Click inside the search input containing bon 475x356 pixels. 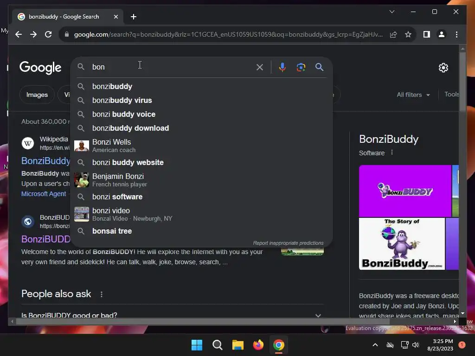173,67
